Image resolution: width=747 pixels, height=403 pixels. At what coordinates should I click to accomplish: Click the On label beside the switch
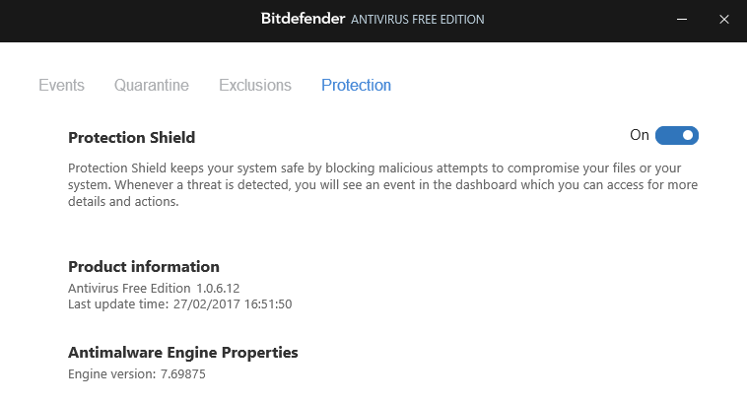[x=640, y=135]
